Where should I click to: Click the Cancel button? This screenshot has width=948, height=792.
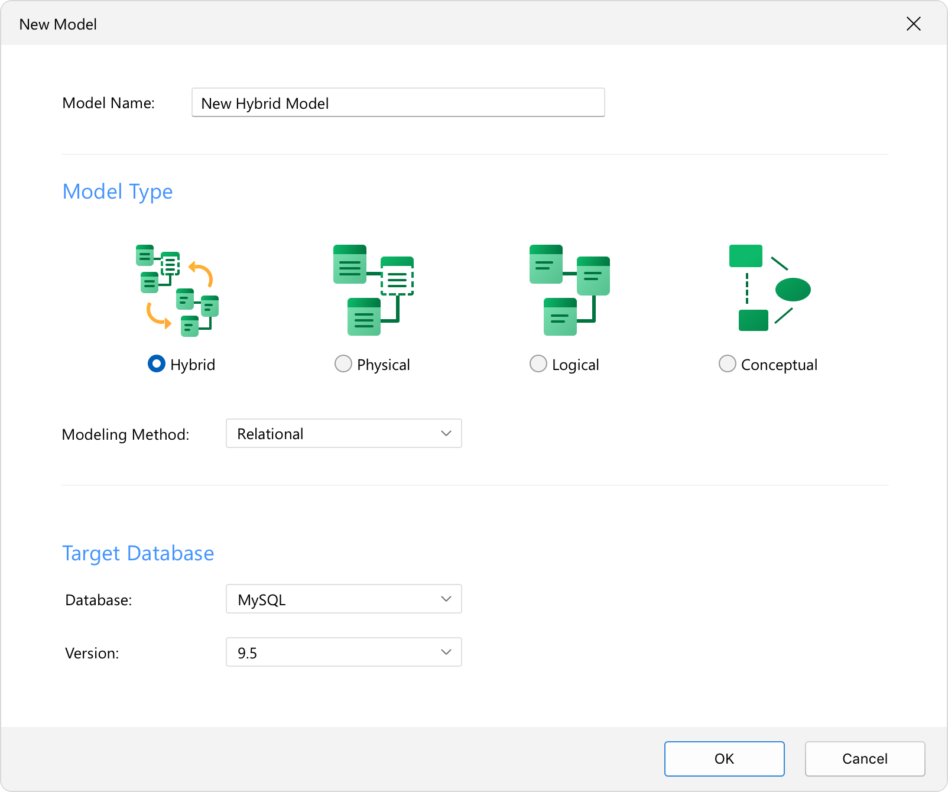coord(865,759)
